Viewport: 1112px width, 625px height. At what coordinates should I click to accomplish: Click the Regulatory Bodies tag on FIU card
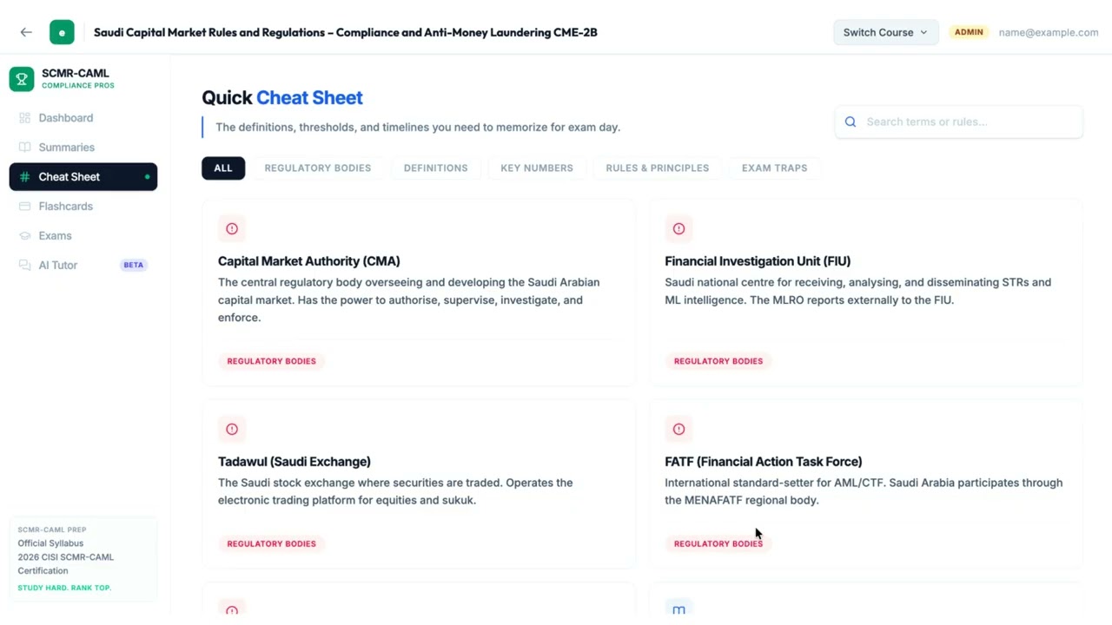[x=718, y=361]
